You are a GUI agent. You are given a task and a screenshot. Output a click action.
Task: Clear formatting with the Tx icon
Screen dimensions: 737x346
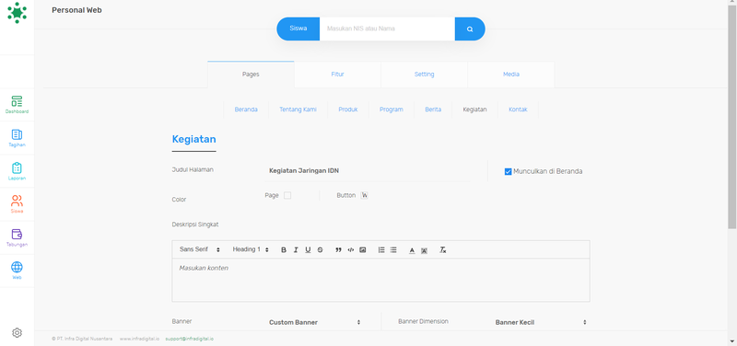tap(442, 250)
